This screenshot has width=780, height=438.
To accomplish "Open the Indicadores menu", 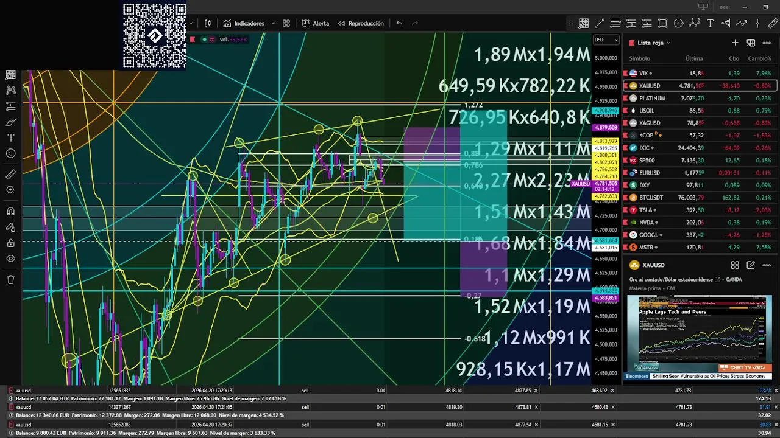I will 244,23.
